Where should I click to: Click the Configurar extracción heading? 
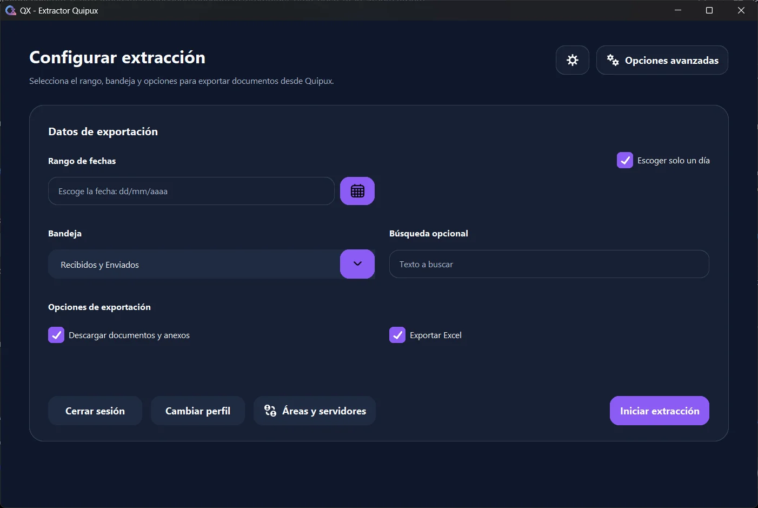(x=117, y=57)
